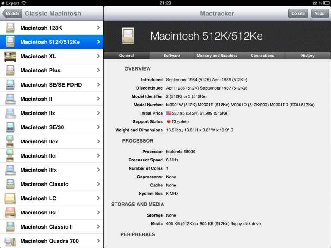This screenshot has width=331, height=248.
Task: Click the Macintosh 512K/512Ke list icon
Action: [x=10, y=42]
